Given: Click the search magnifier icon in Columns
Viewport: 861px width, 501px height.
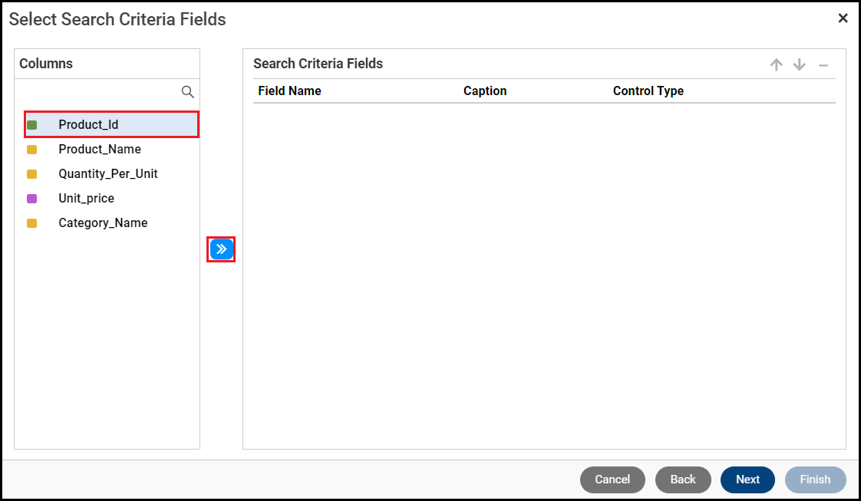Looking at the screenshot, I should (x=187, y=92).
